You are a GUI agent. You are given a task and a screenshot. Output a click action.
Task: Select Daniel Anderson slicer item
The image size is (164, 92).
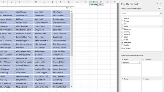point(61,33)
